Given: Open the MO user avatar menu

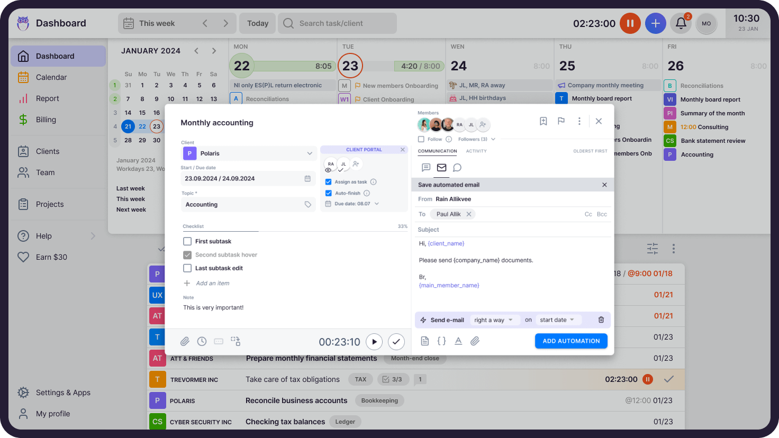Looking at the screenshot, I should tap(706, 23).
